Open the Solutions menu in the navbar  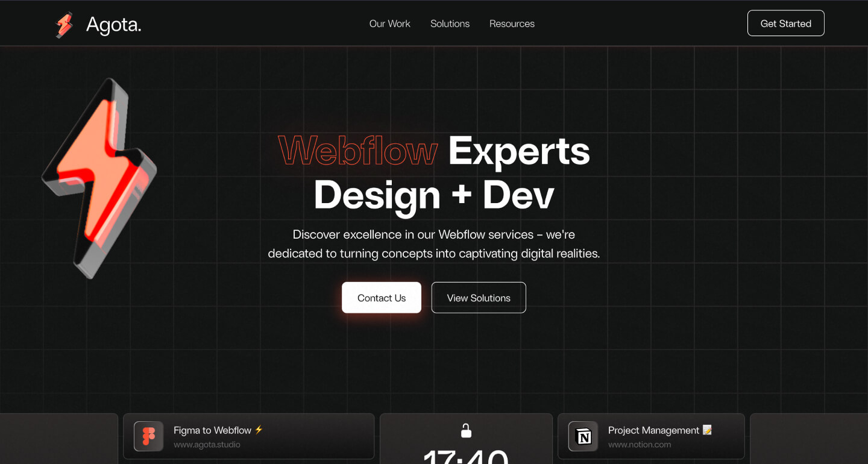[450, 24]
